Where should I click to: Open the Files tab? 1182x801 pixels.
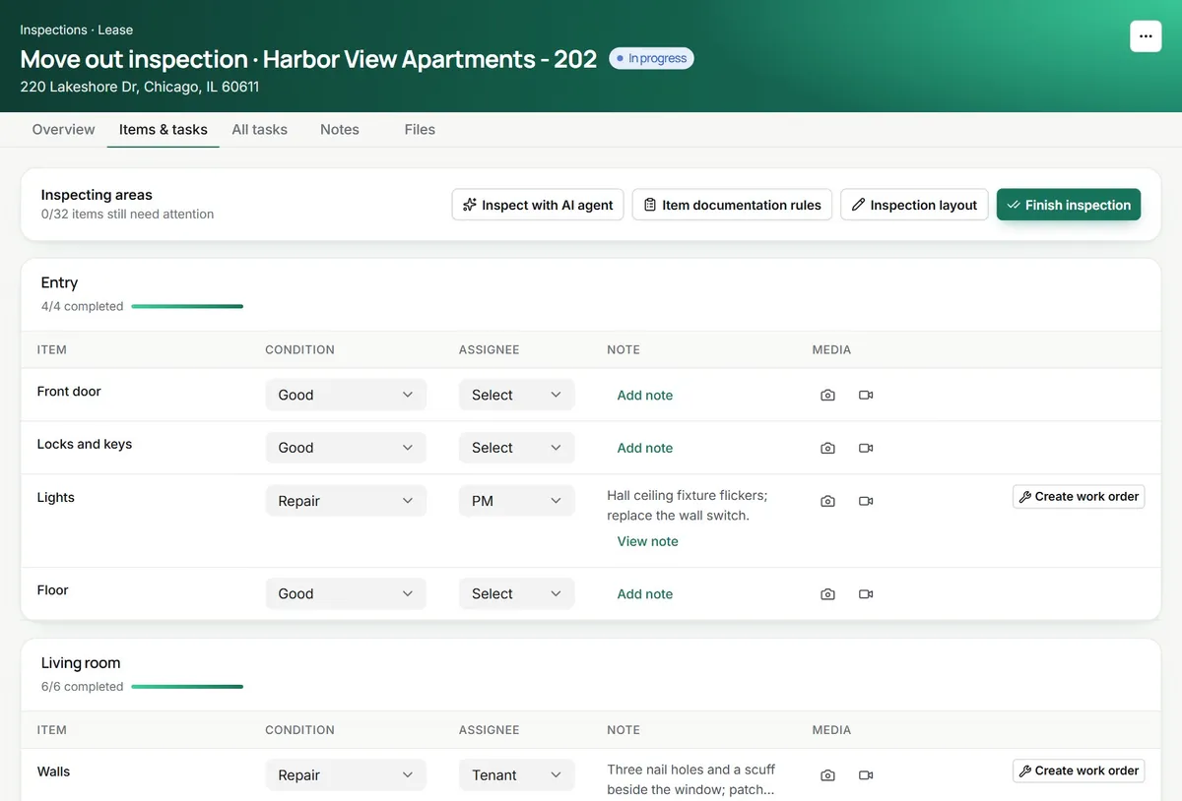pos(420,129)
